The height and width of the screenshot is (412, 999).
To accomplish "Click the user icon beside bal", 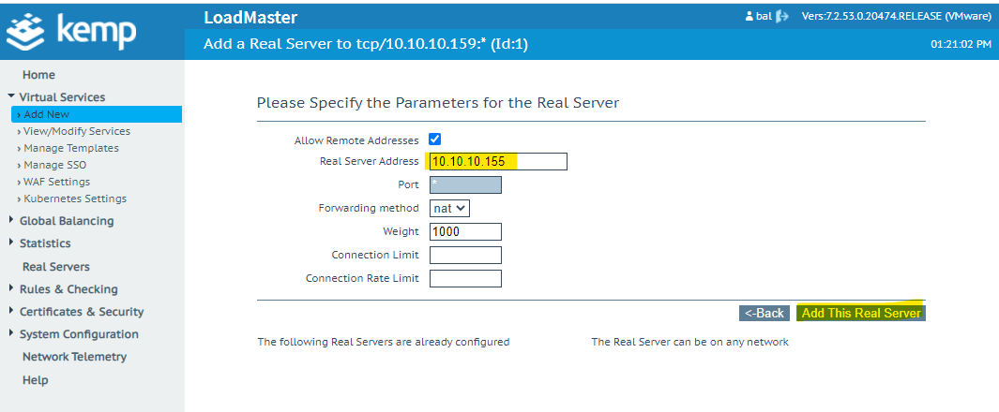I will (749, 17).
